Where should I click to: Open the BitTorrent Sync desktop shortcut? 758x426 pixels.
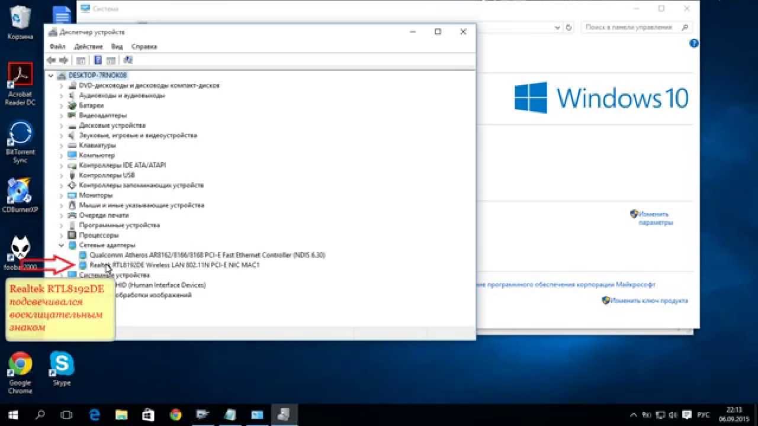click(21, 142)
